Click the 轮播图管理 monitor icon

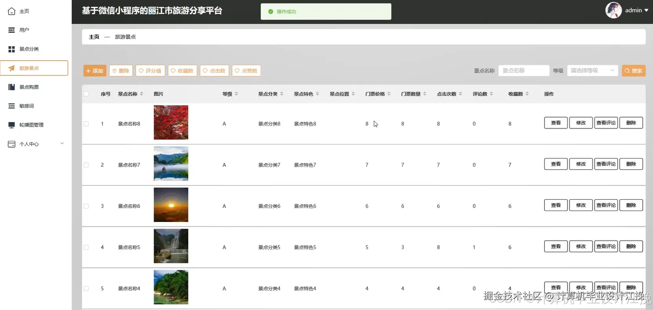[x=12, y=125]
